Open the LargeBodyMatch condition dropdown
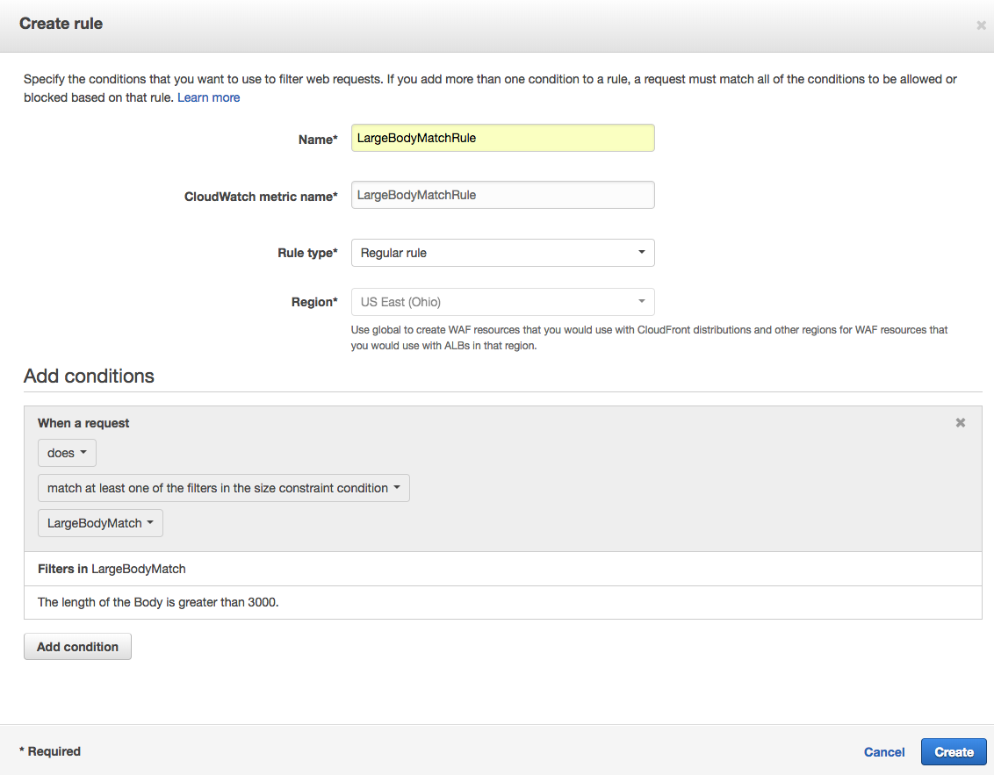Viewport: 994px width, 775px height. coord(100,523)
